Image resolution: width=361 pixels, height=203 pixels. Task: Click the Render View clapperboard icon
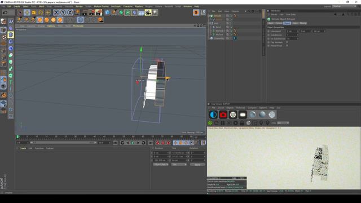(85, 12)
